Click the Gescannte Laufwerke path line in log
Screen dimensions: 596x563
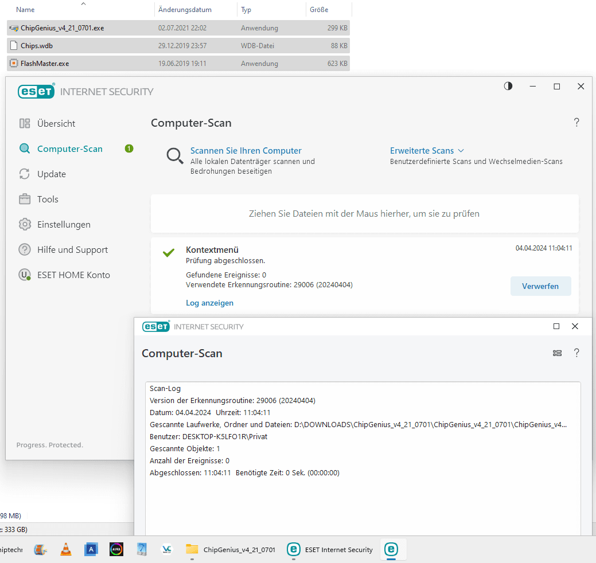click(358, 425)
